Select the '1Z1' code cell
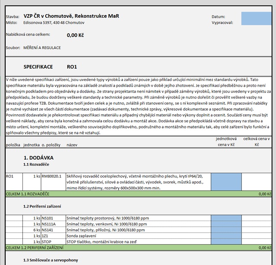Viewport: 276px width, 265px height. pyautogui.click(x=53, y=236)
